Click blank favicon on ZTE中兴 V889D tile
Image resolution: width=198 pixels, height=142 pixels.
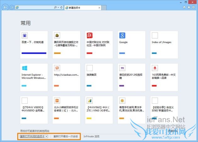tap(25, 101)
